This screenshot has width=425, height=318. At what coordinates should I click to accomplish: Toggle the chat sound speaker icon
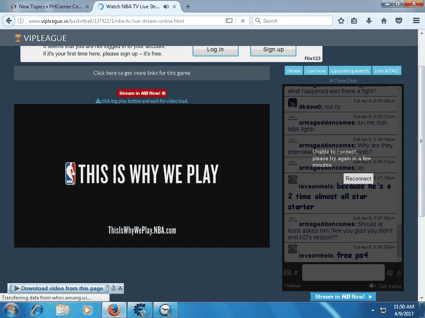coord(372,286)
